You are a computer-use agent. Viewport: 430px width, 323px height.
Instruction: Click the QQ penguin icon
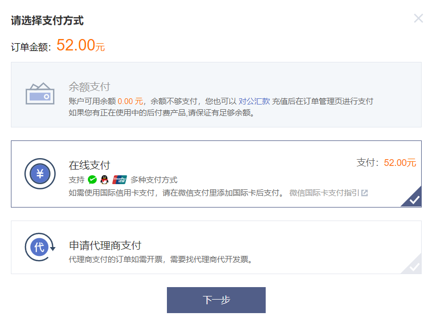pyautogui.click(x=105, y=180)
